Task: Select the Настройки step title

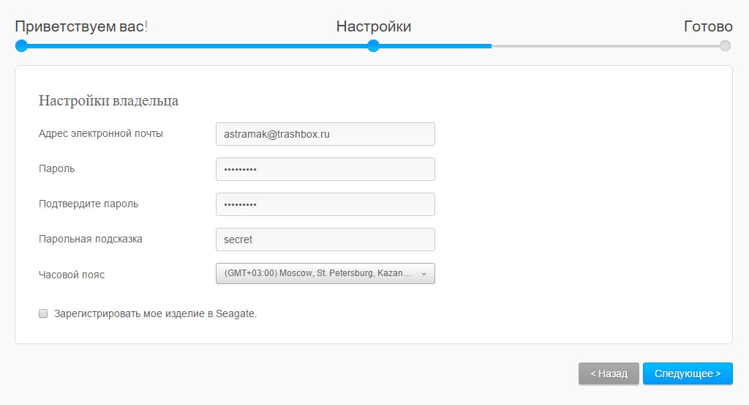Action: (x=374, y=26)
